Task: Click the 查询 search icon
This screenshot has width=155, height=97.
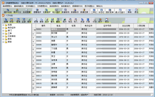Action: pos(18,20)
